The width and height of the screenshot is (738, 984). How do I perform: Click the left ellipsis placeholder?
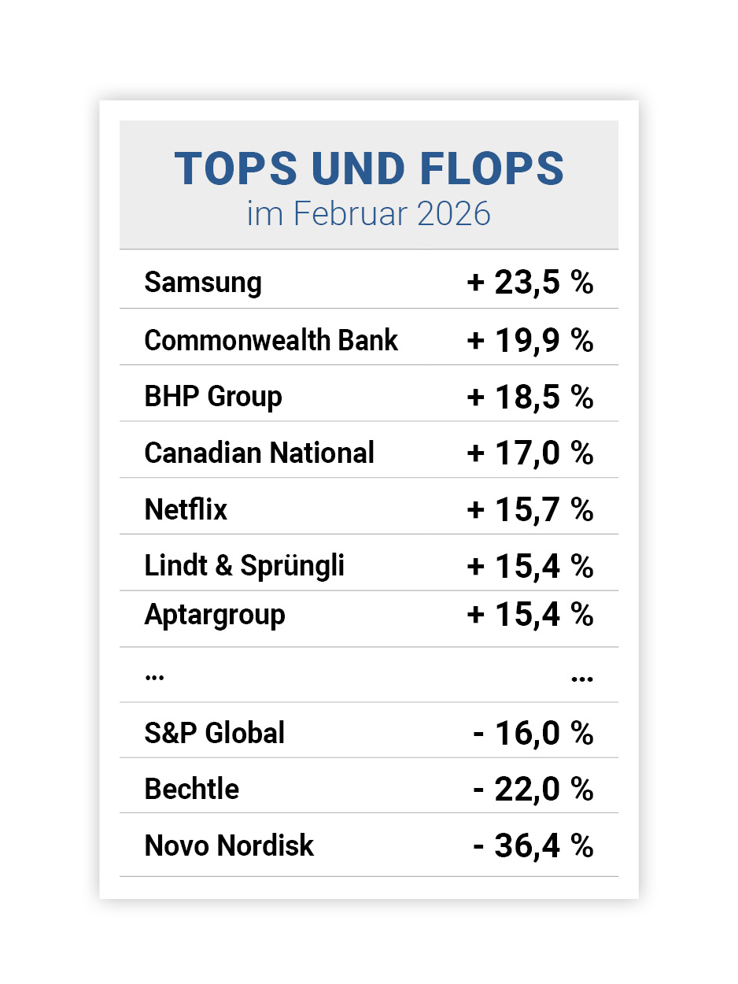click(x=154, y=676)
